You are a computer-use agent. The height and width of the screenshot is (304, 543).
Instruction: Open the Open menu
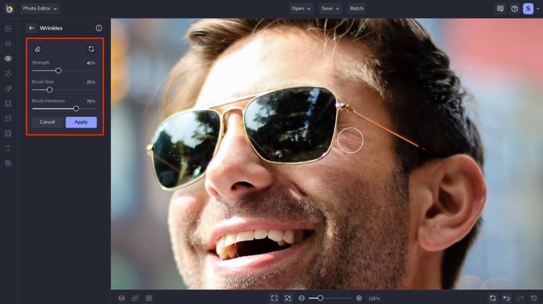(301, 8)
